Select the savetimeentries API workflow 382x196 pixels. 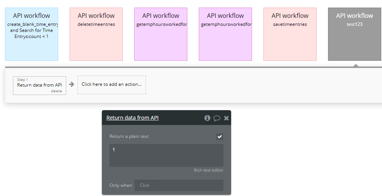pyautogui.click(x=290, y=34)
